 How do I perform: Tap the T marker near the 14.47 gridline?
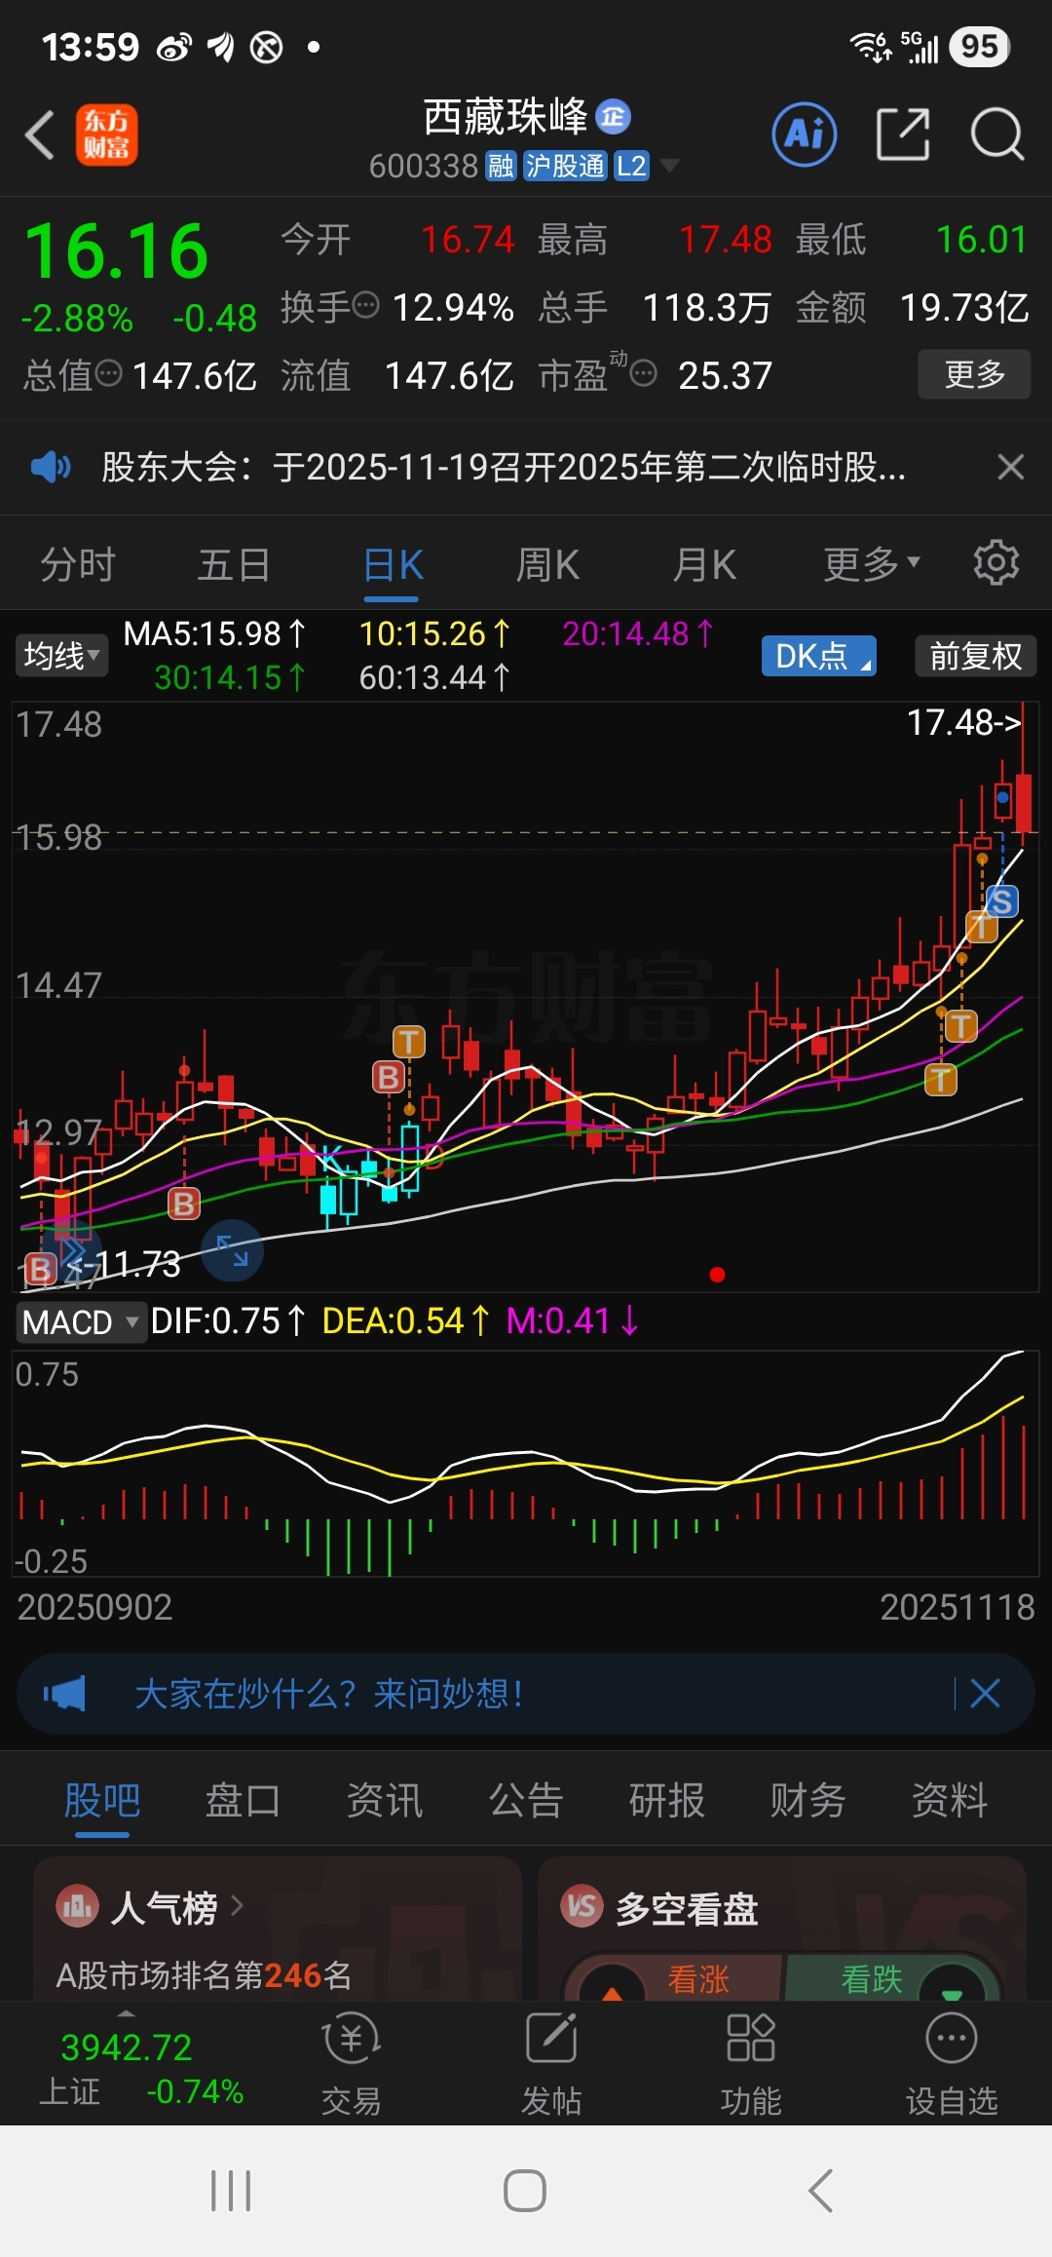pyautogui.click(x=960, y=1025)
